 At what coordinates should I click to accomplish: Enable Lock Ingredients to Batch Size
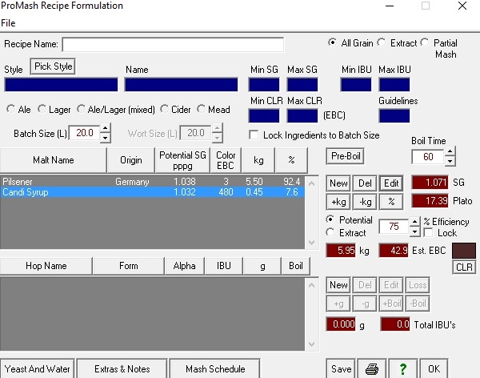254,135
